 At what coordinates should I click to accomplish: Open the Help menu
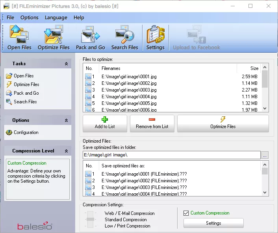(x=79, y=18)
